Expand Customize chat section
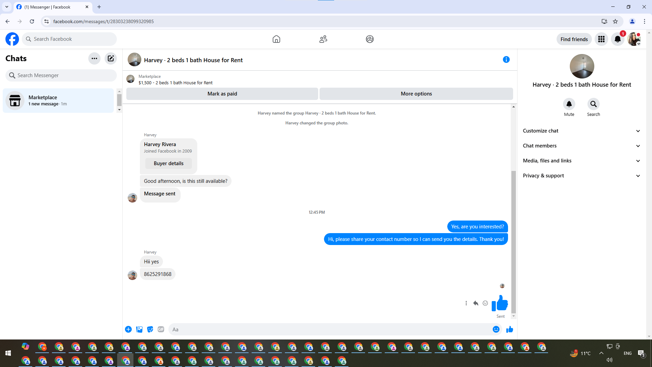The image size is (652, 367). pyautogui.click(x=581, y=131)
